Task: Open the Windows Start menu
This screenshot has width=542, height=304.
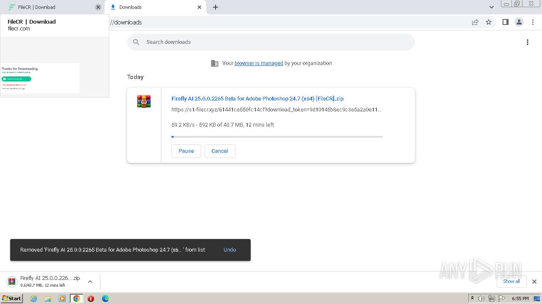Action: point(11,299)
